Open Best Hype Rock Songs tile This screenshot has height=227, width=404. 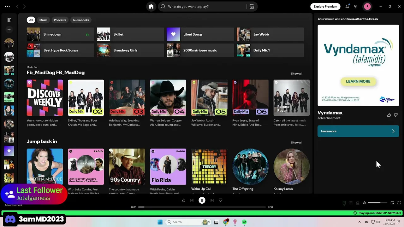[x=61, y=50]
